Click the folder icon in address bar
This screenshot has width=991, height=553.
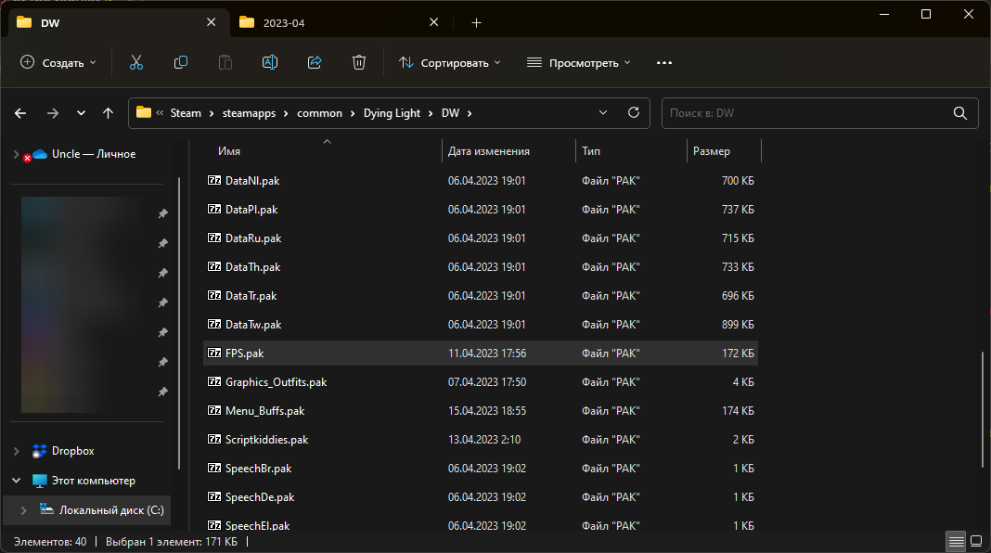tap(144, 112)
